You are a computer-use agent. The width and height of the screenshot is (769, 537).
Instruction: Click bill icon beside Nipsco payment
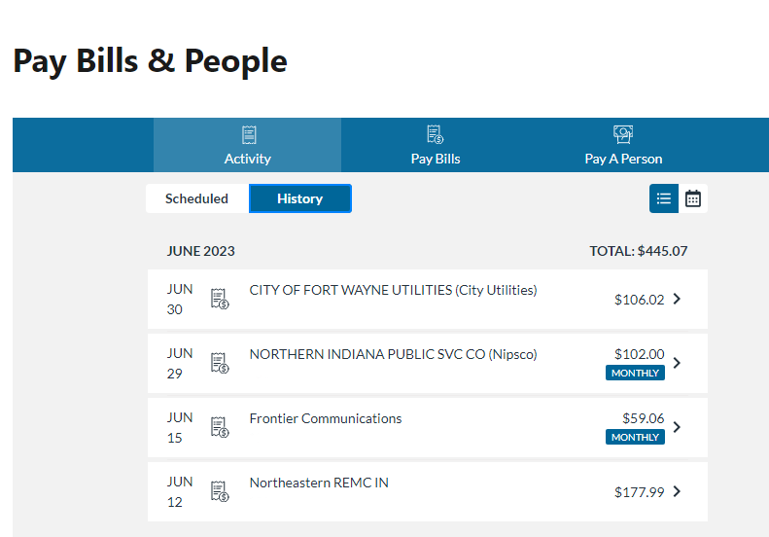coord(220,363)
